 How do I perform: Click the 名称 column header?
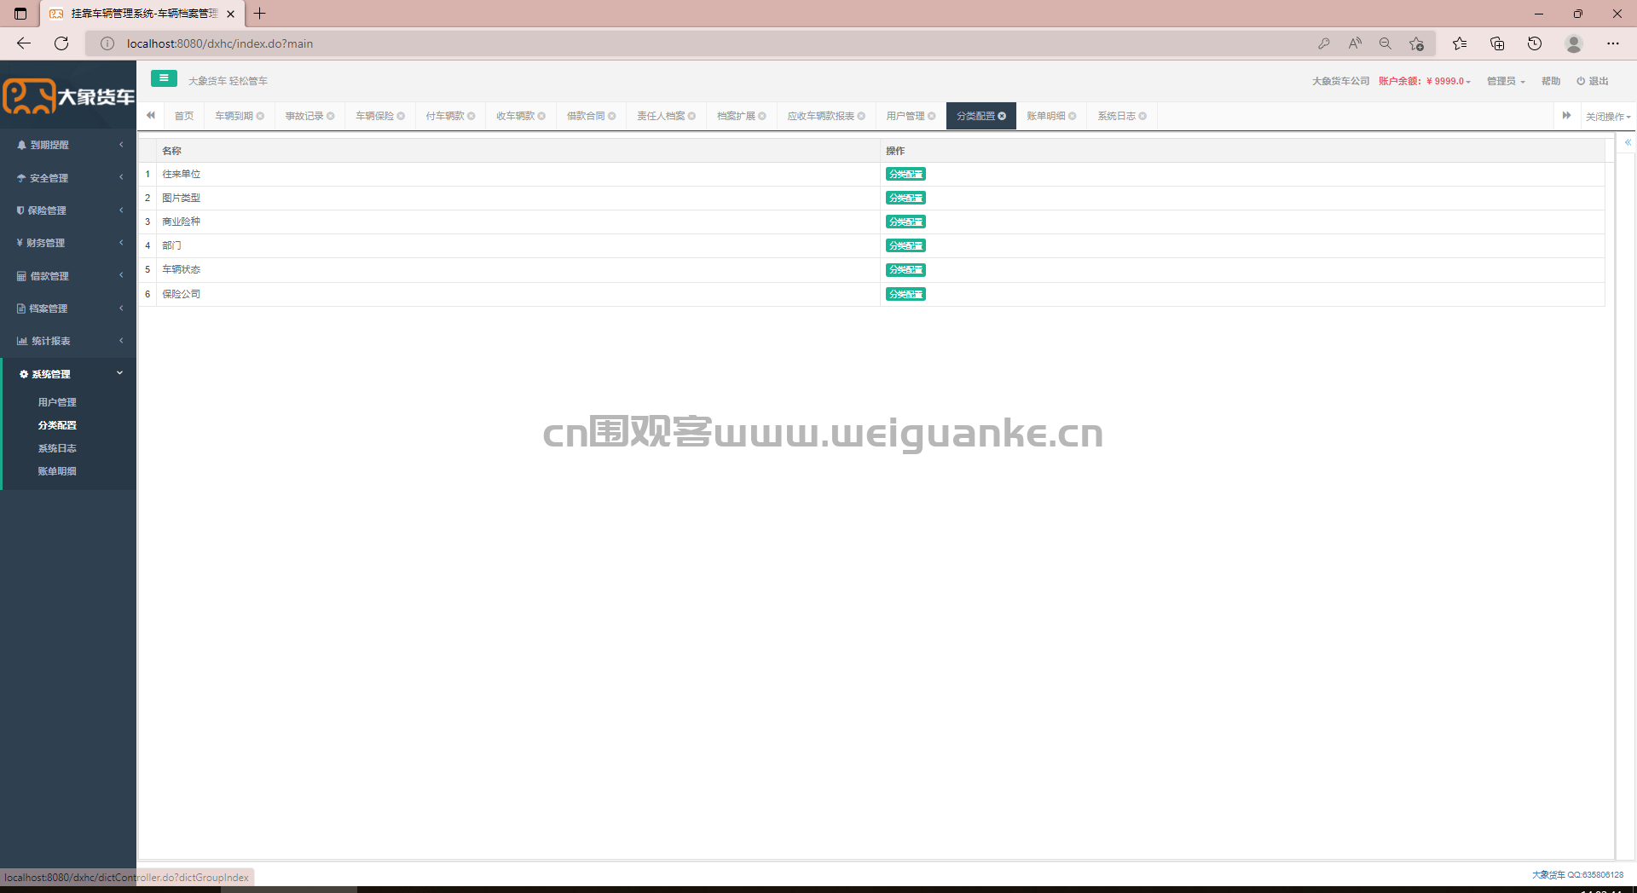(x=518, y=151)
